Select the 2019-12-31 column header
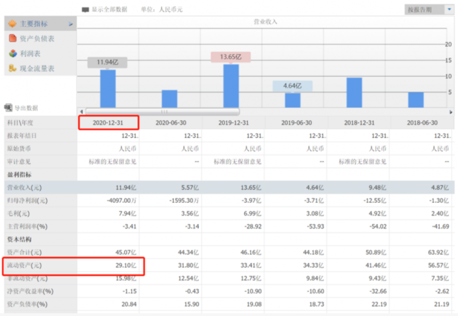The image size is (458, 316). [x=233, y=122]
